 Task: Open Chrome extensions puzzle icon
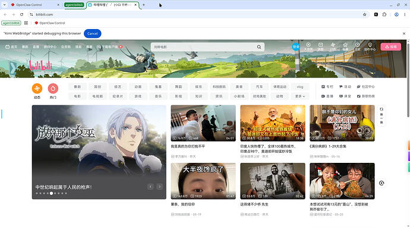click(x=384, y=15)
